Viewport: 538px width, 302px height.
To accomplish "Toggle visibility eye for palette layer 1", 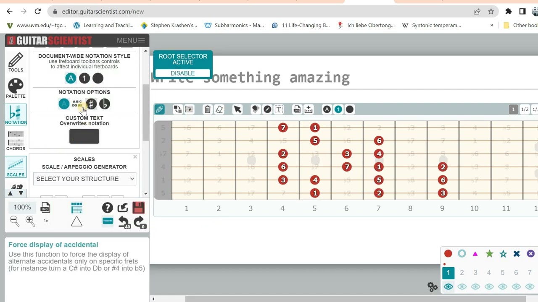I will tap(448, 287).
